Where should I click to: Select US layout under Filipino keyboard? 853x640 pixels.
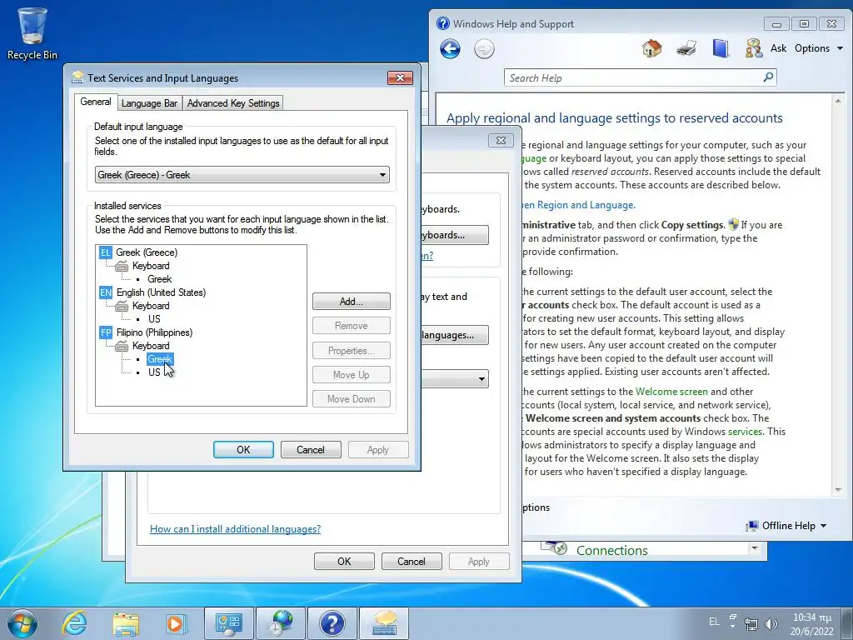tap(154, 372)
